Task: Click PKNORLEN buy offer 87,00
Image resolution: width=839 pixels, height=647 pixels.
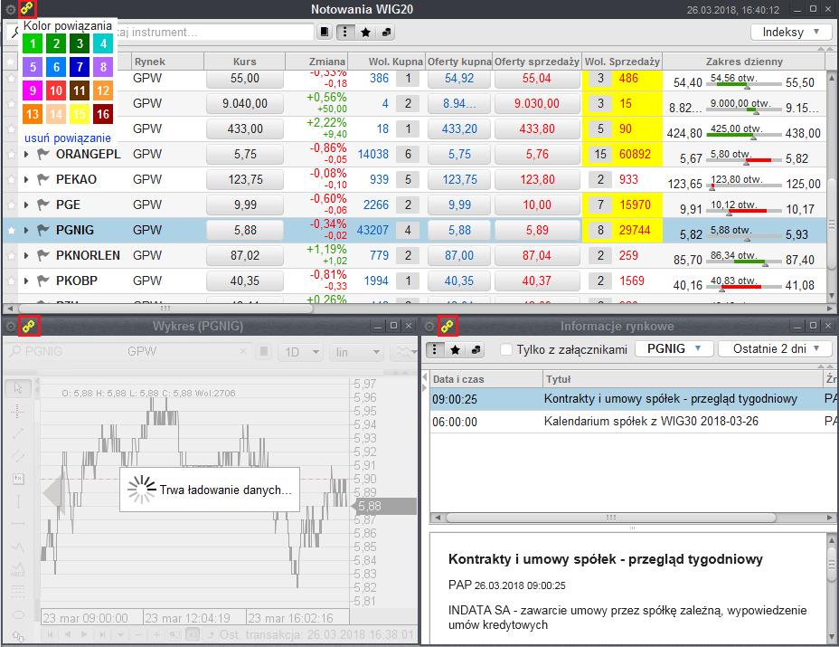Action: 459,255
